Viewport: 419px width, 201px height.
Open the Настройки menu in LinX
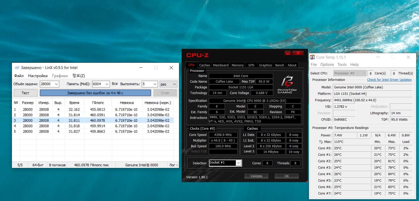tap(38, 76)
